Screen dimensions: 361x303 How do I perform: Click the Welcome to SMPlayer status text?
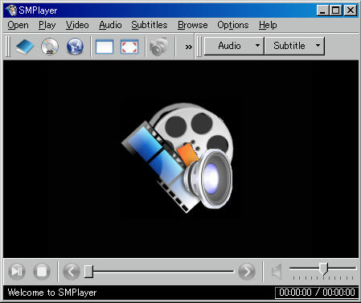coord(52,293)
